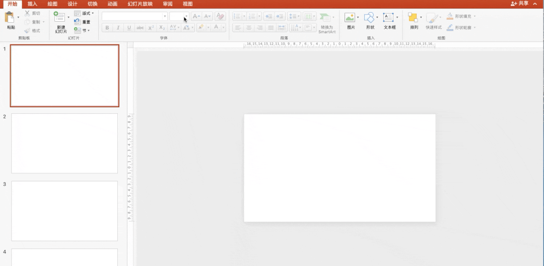Viewport: 544px width, 266px height.
Task: Insert a text box using 文本框 icon
Action: (x=388, y=18)
